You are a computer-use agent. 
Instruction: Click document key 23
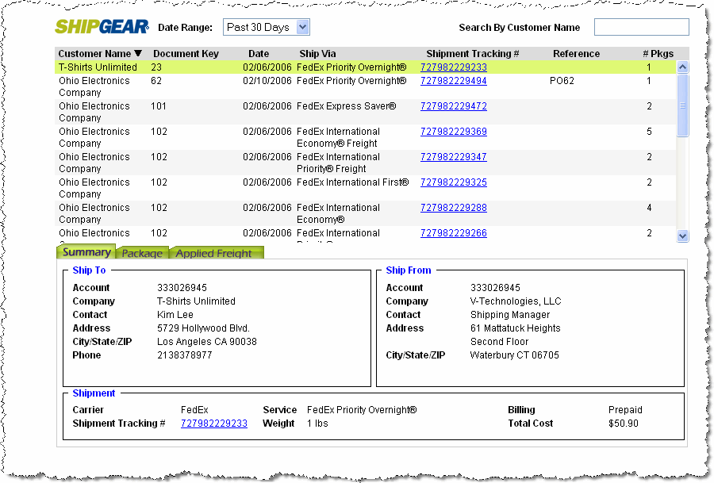(156, 67)
